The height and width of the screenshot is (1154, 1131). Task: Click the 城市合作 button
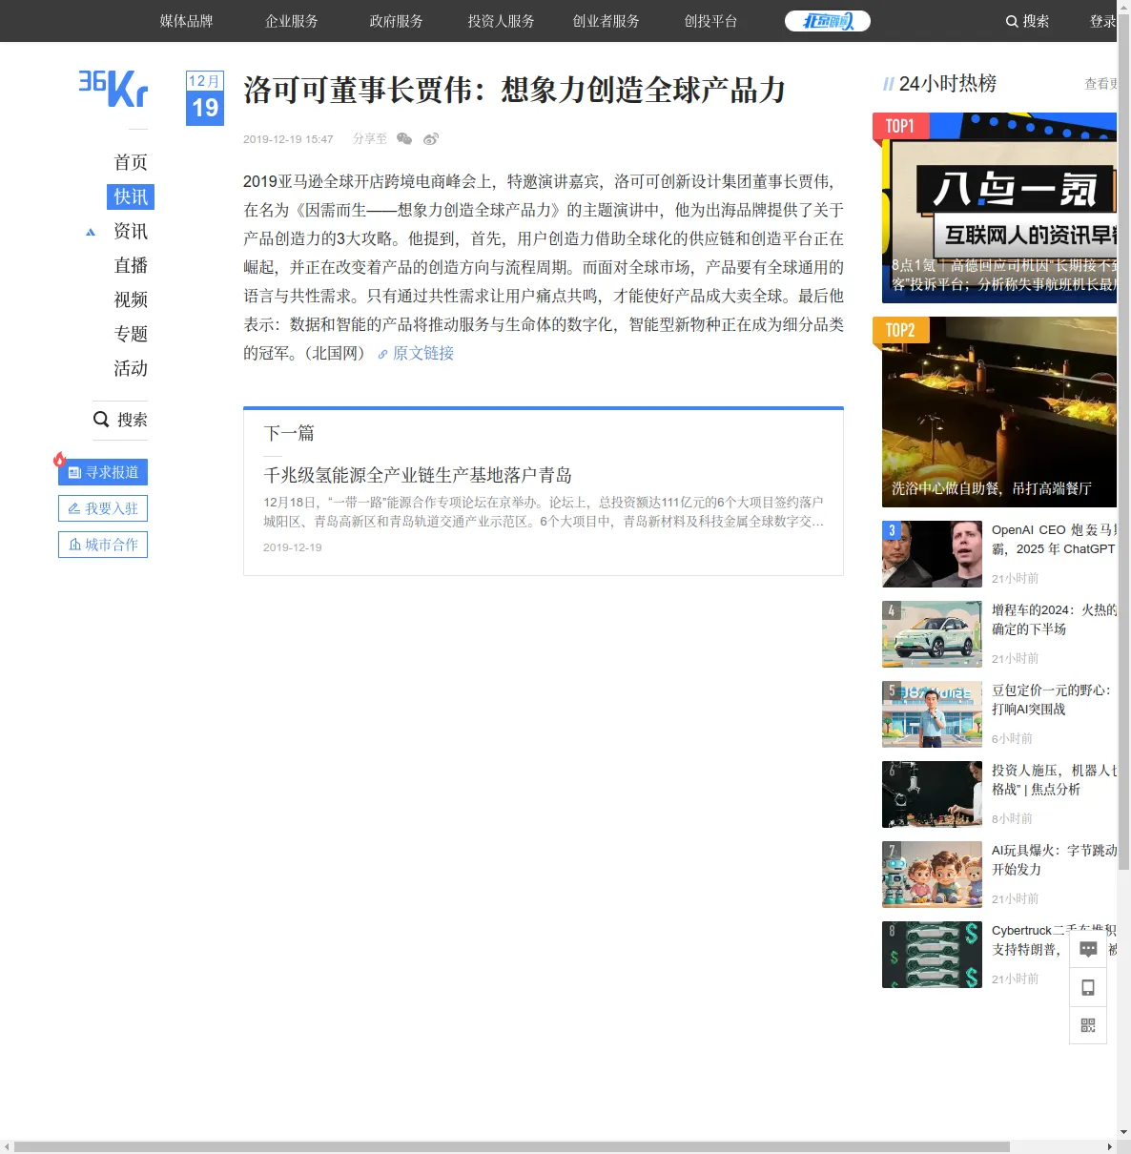[x=103, y=545]
